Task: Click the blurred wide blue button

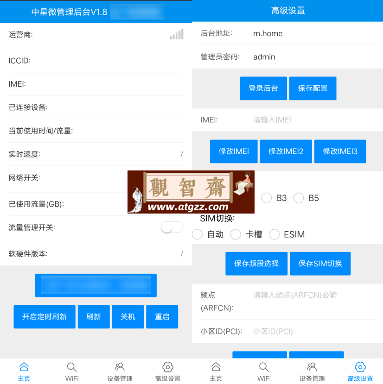Action: coord(96,285)
